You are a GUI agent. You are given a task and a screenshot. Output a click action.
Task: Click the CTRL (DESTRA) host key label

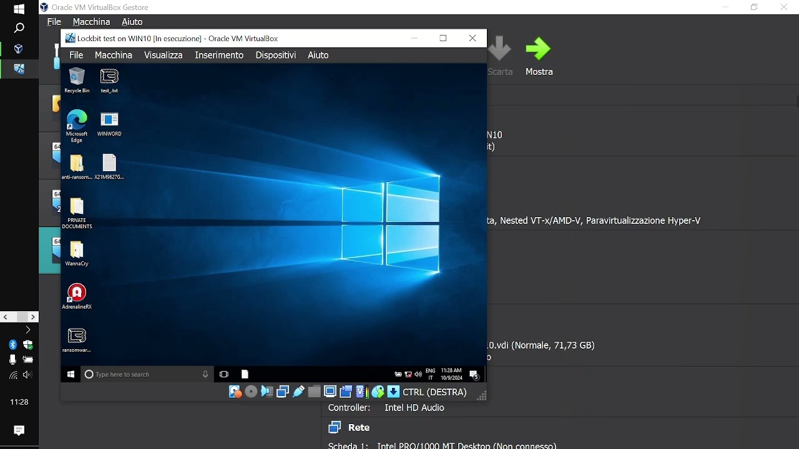click(435, 392)
